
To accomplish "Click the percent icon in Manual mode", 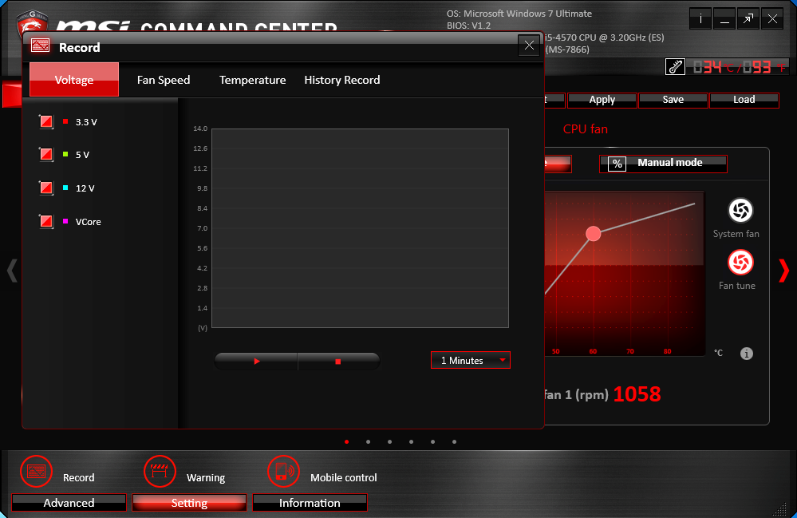I will (617, 164).
